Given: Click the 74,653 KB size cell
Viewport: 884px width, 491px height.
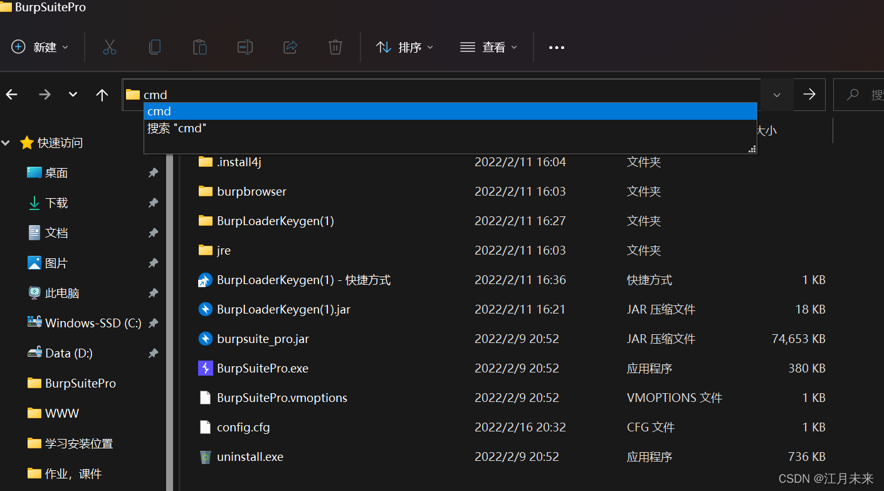Looking at the screenshot, I should point(798,339).
